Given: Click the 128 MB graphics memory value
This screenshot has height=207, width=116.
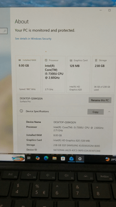Looking at the screenshot, I should point(74,66).
